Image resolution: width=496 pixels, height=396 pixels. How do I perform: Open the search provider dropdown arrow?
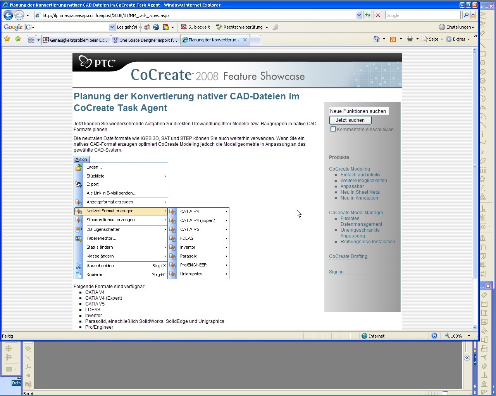pos(473,15)
